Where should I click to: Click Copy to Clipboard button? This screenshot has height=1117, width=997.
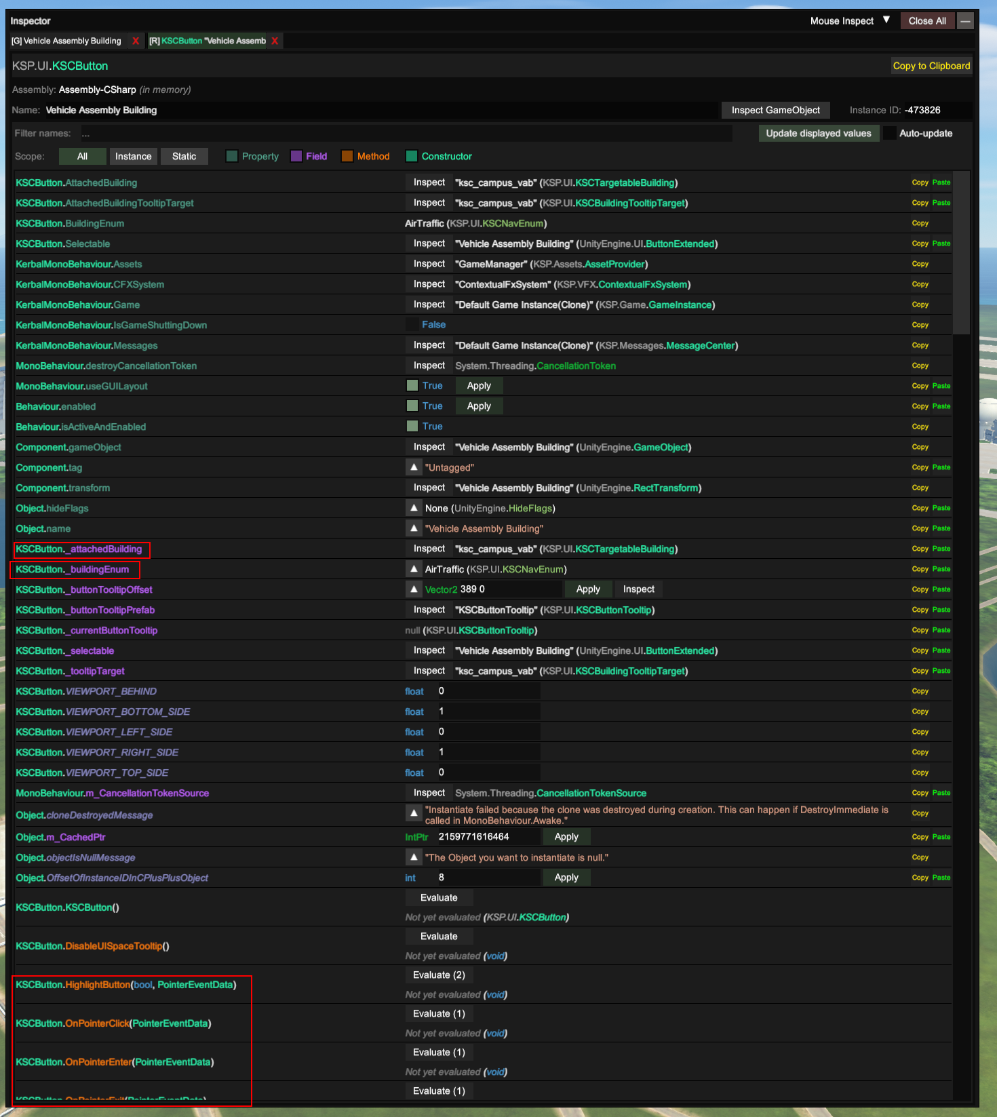click(931, 66)
